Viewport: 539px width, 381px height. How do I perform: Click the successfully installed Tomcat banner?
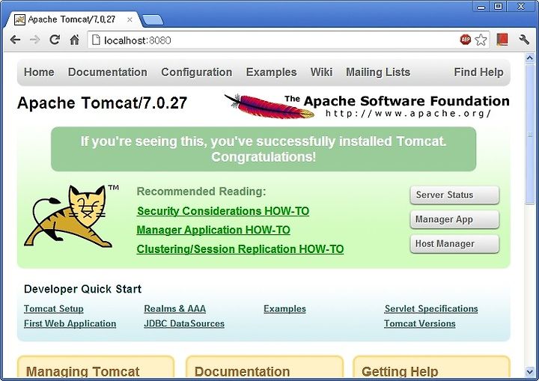click(264, 149)
